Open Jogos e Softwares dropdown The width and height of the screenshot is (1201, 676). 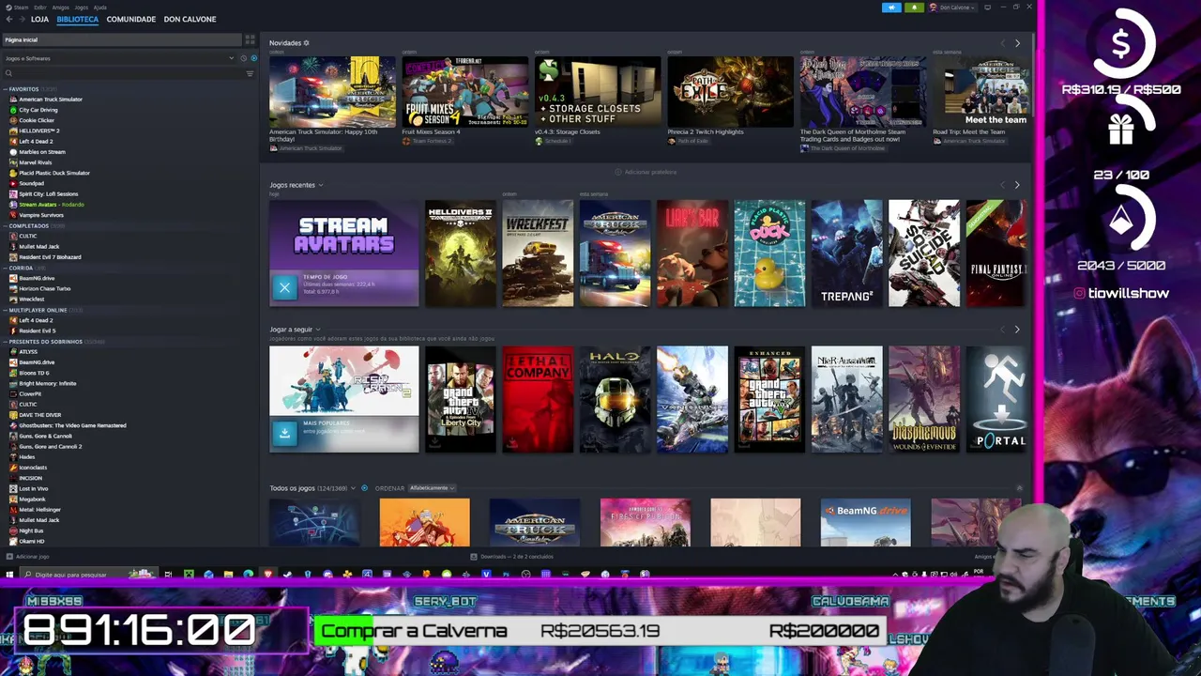coord(119,58)
